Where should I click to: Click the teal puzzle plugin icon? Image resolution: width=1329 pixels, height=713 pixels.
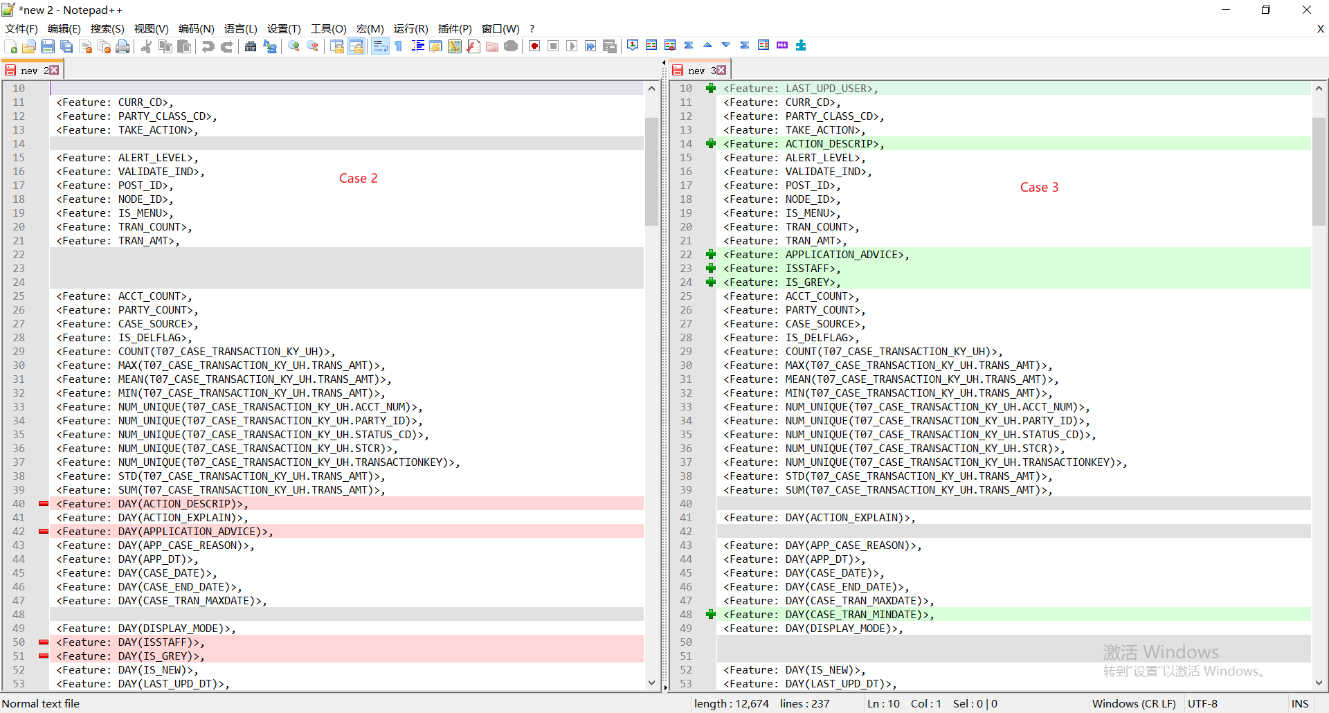pos(801,45)
